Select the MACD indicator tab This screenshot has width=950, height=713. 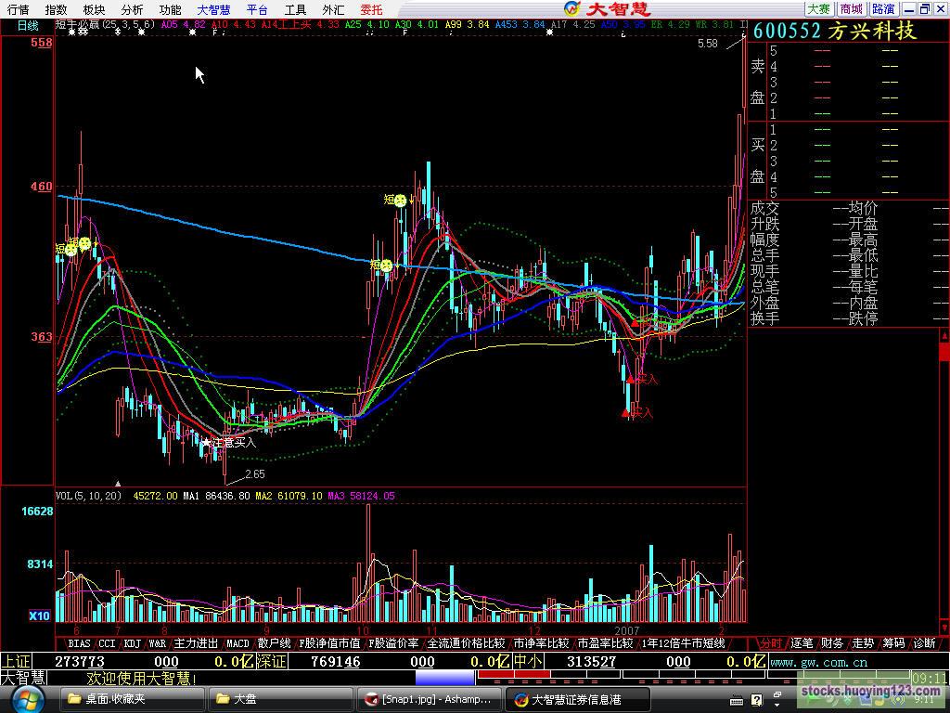click(x=237, y=643)
